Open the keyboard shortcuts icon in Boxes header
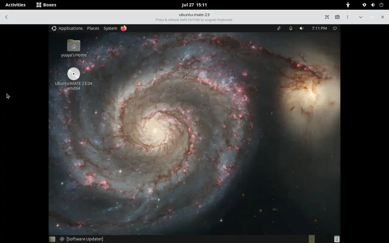Screen dimensions: 389x243 [337, 17]
